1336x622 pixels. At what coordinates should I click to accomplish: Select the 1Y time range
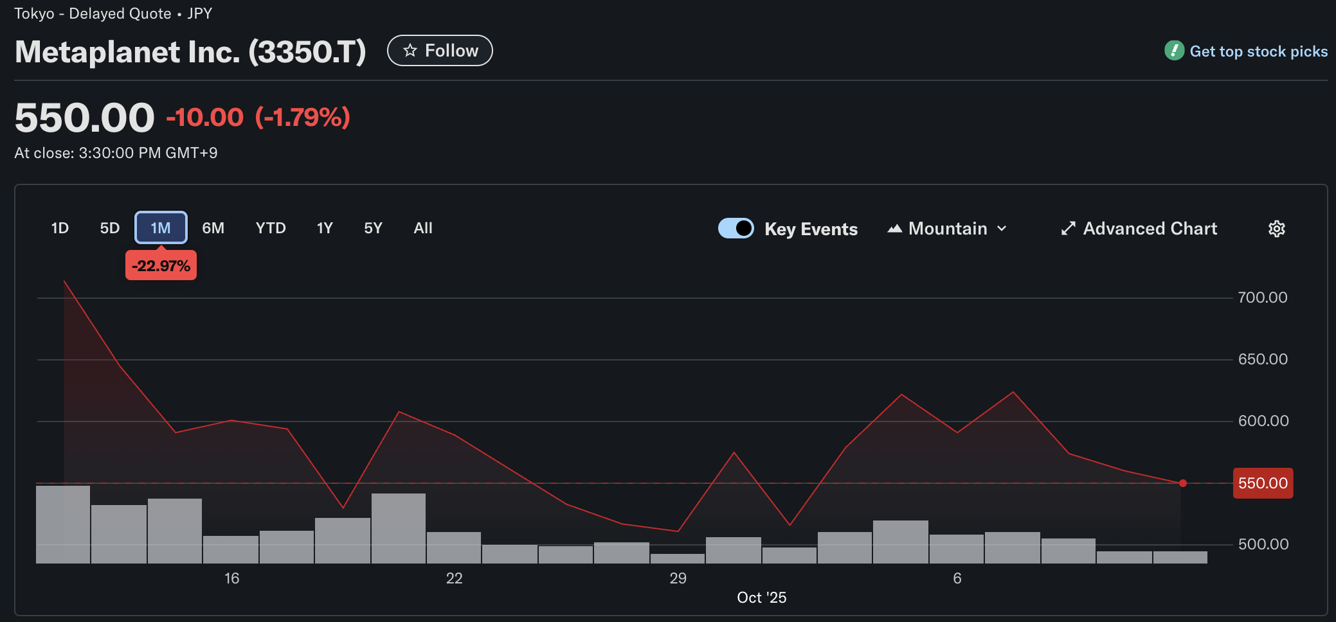click(x=325, y=228)
